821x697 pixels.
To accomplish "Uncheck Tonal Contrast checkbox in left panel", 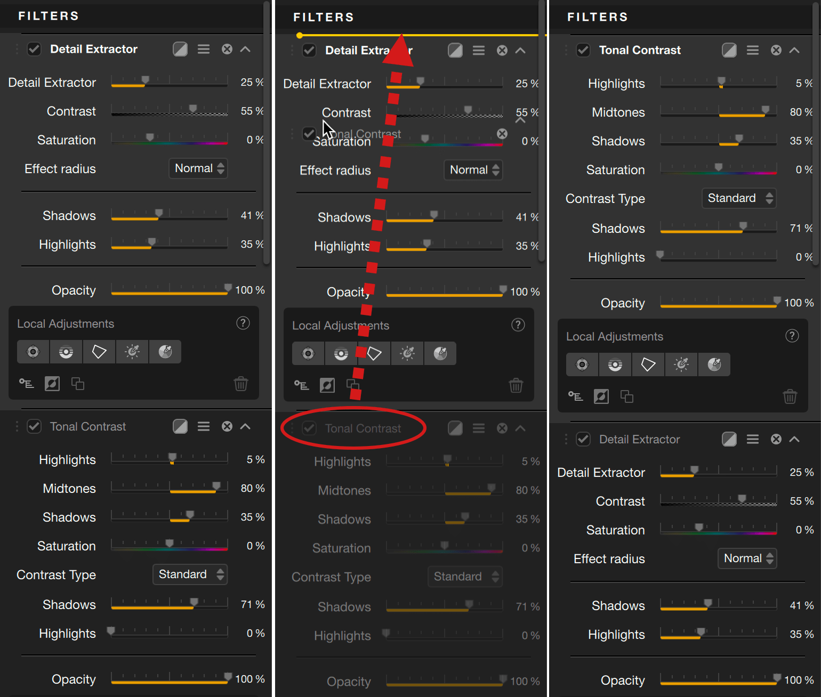I will pos(34,426).
